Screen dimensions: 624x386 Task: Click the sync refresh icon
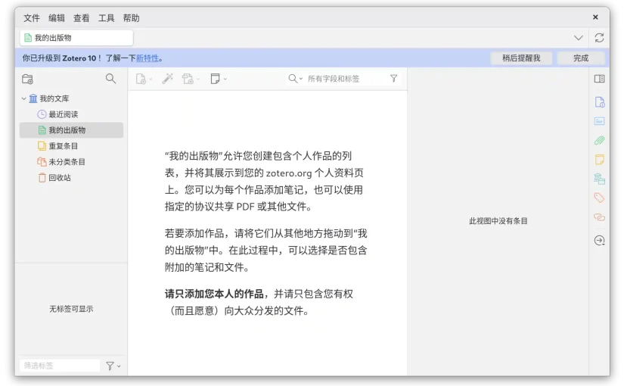(x=599, y=38)
